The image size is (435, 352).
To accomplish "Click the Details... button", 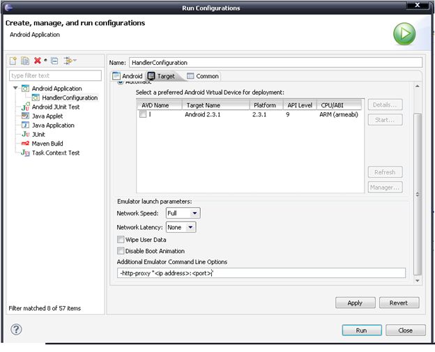I will pyautogui.click(x=385, y=105).
